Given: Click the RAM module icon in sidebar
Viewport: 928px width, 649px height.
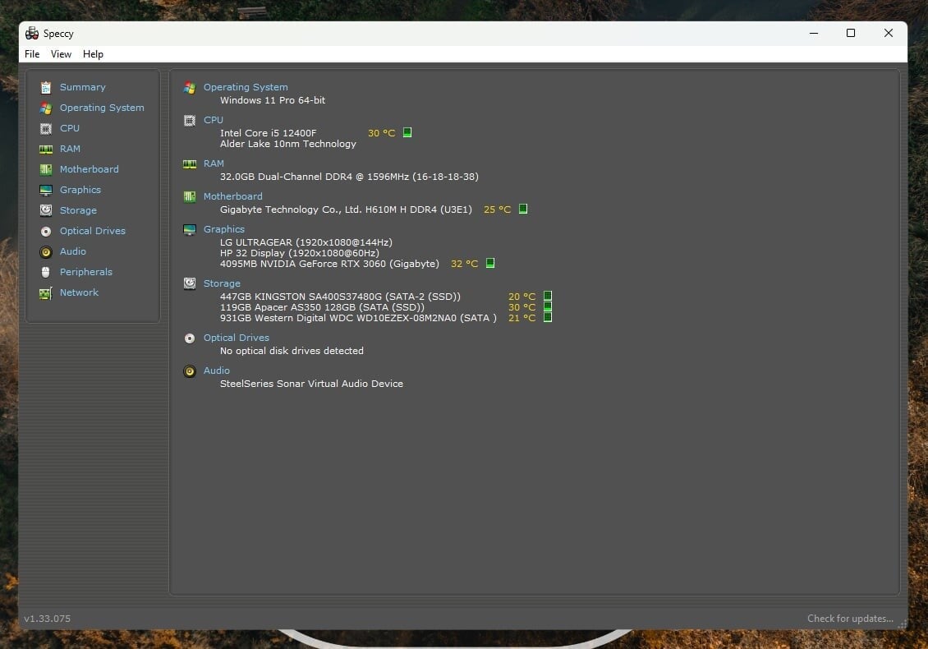Looking at the screenshot, I should [46, 149].
